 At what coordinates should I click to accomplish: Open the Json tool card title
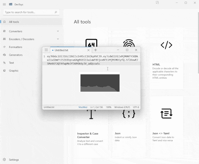(x=118, y=133)
